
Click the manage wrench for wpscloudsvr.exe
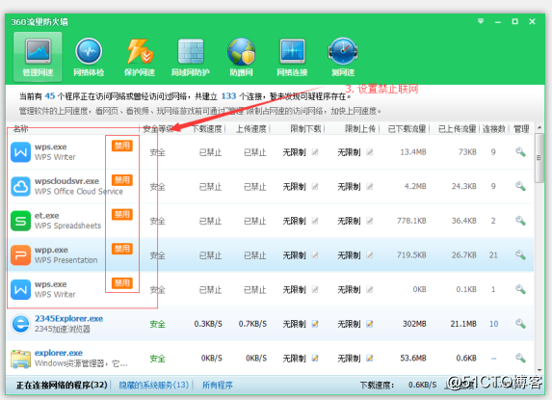pos(520,186)
